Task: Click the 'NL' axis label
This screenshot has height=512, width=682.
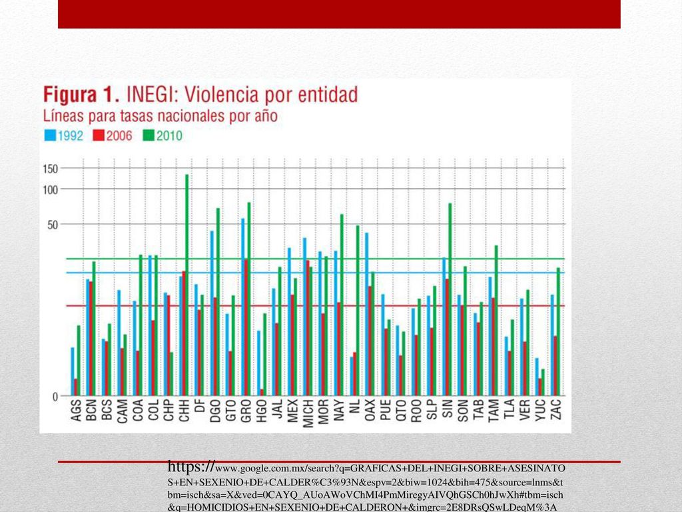Action: click(354, 406)
